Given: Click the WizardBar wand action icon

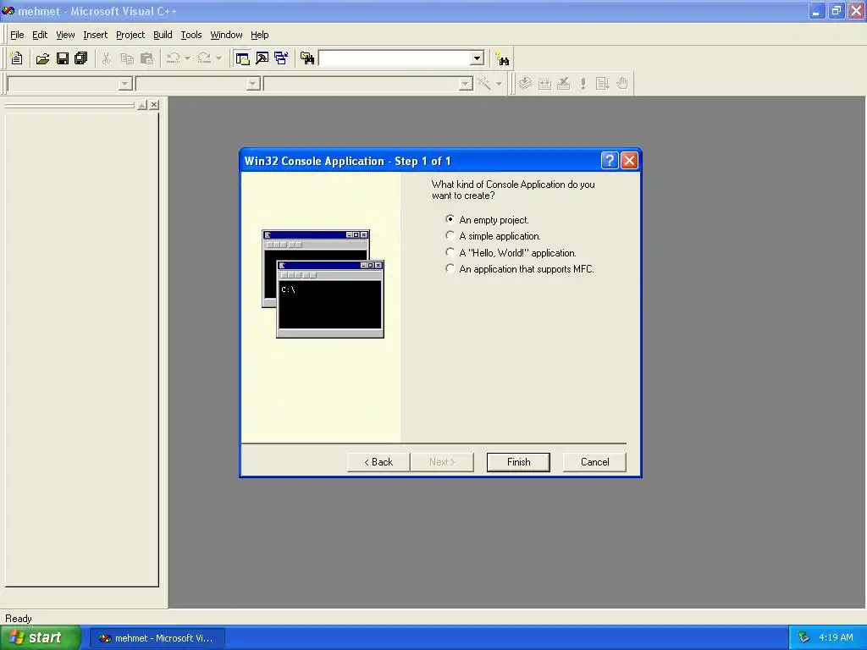Looking at the screenshot, I should tap(484, 84).
